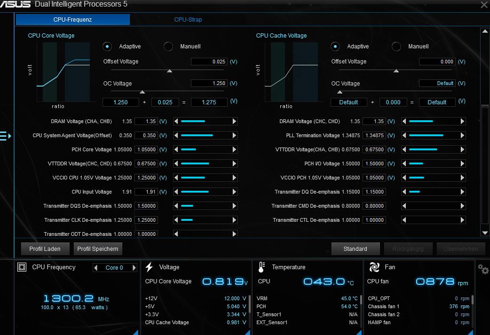Increase CPU Input Voltage with right arrow

tap(234, 192)
